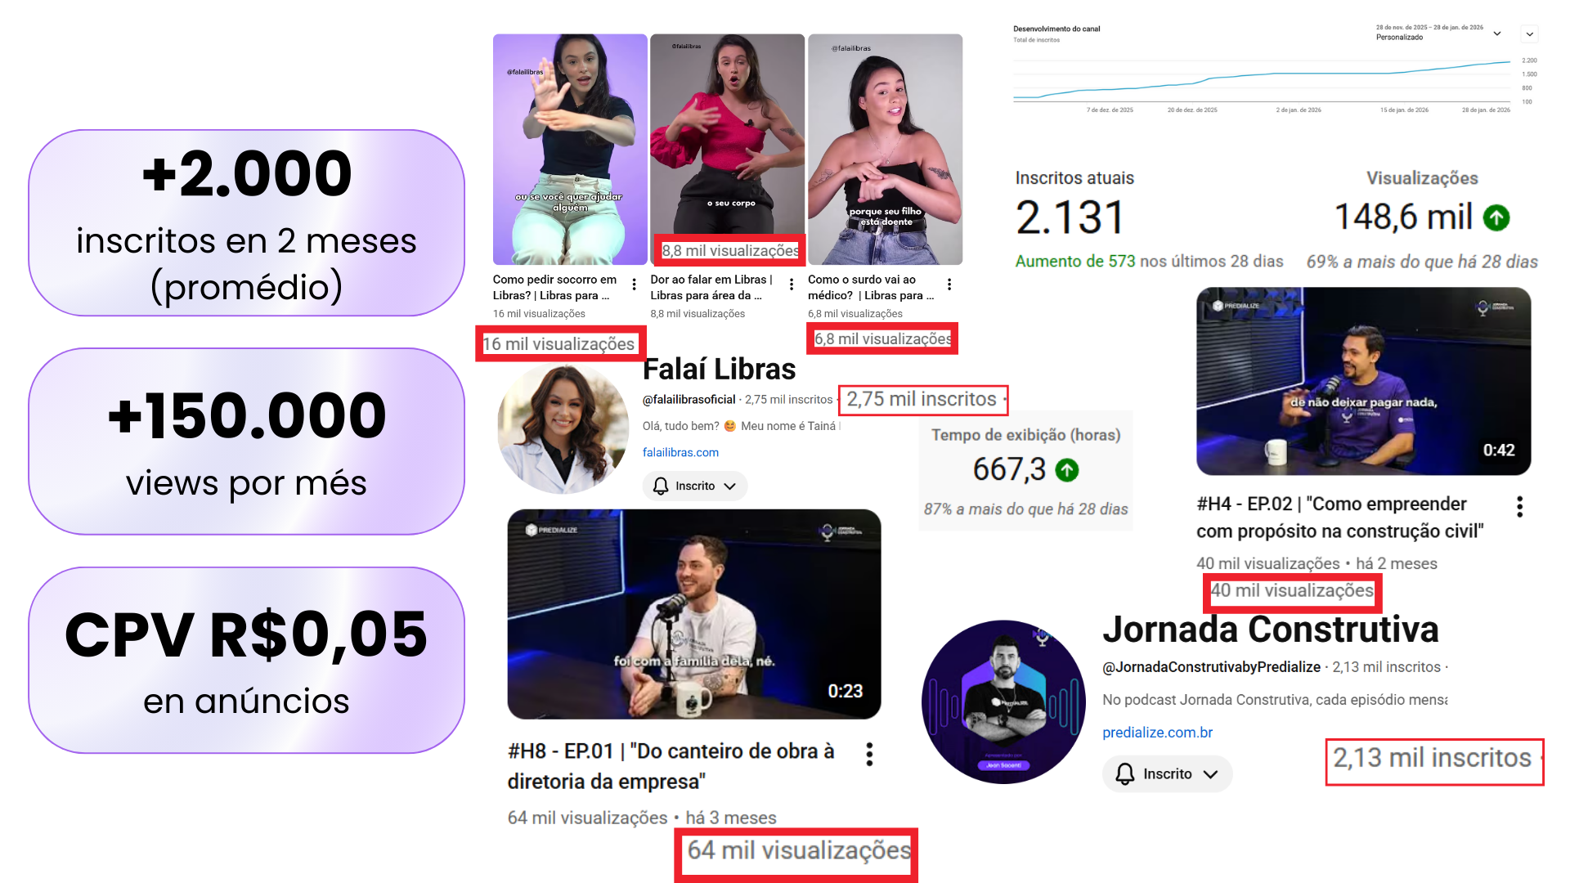Click the green up-arrow beside 667,3 watch hours

[1067, 470]
